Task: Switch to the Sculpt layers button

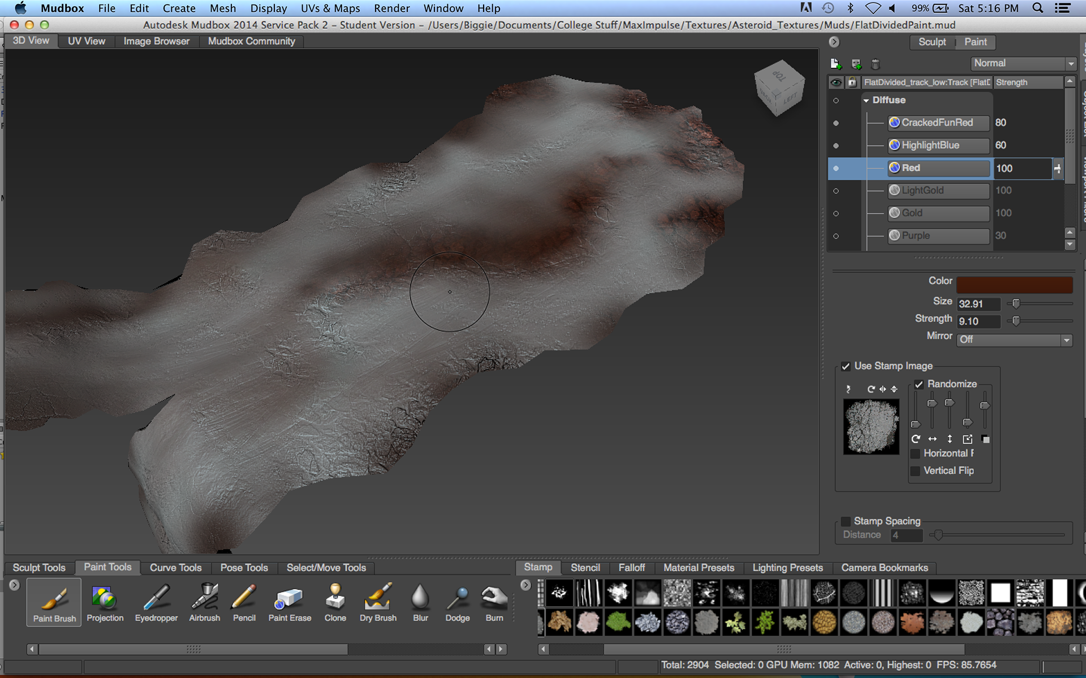Action: coord(932,42)
